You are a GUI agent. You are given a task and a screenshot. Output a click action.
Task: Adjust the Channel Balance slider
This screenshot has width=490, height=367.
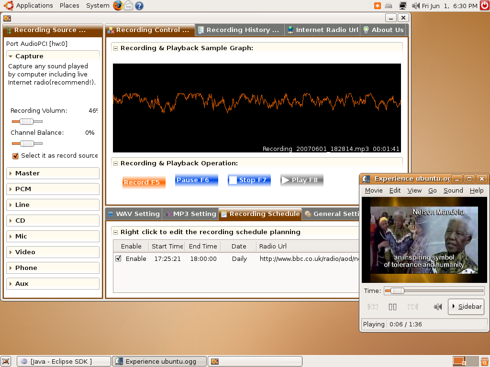coord(27,143)
